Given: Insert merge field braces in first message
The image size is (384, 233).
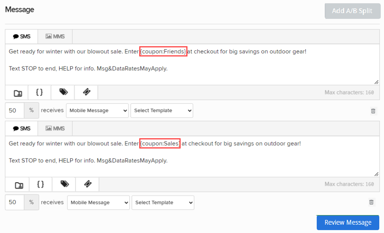Looking at the screenshot, I should (39, 93).
